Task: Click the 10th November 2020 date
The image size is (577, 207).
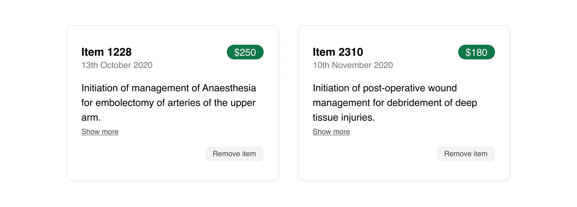Action: point(353,65)
